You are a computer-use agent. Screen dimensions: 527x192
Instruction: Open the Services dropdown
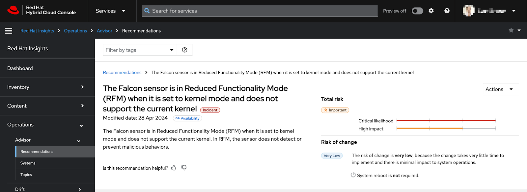pos(110,11)
